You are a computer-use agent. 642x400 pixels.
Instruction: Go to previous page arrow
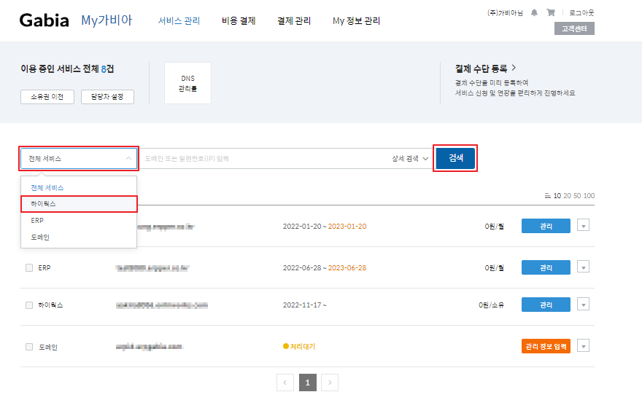285,383
